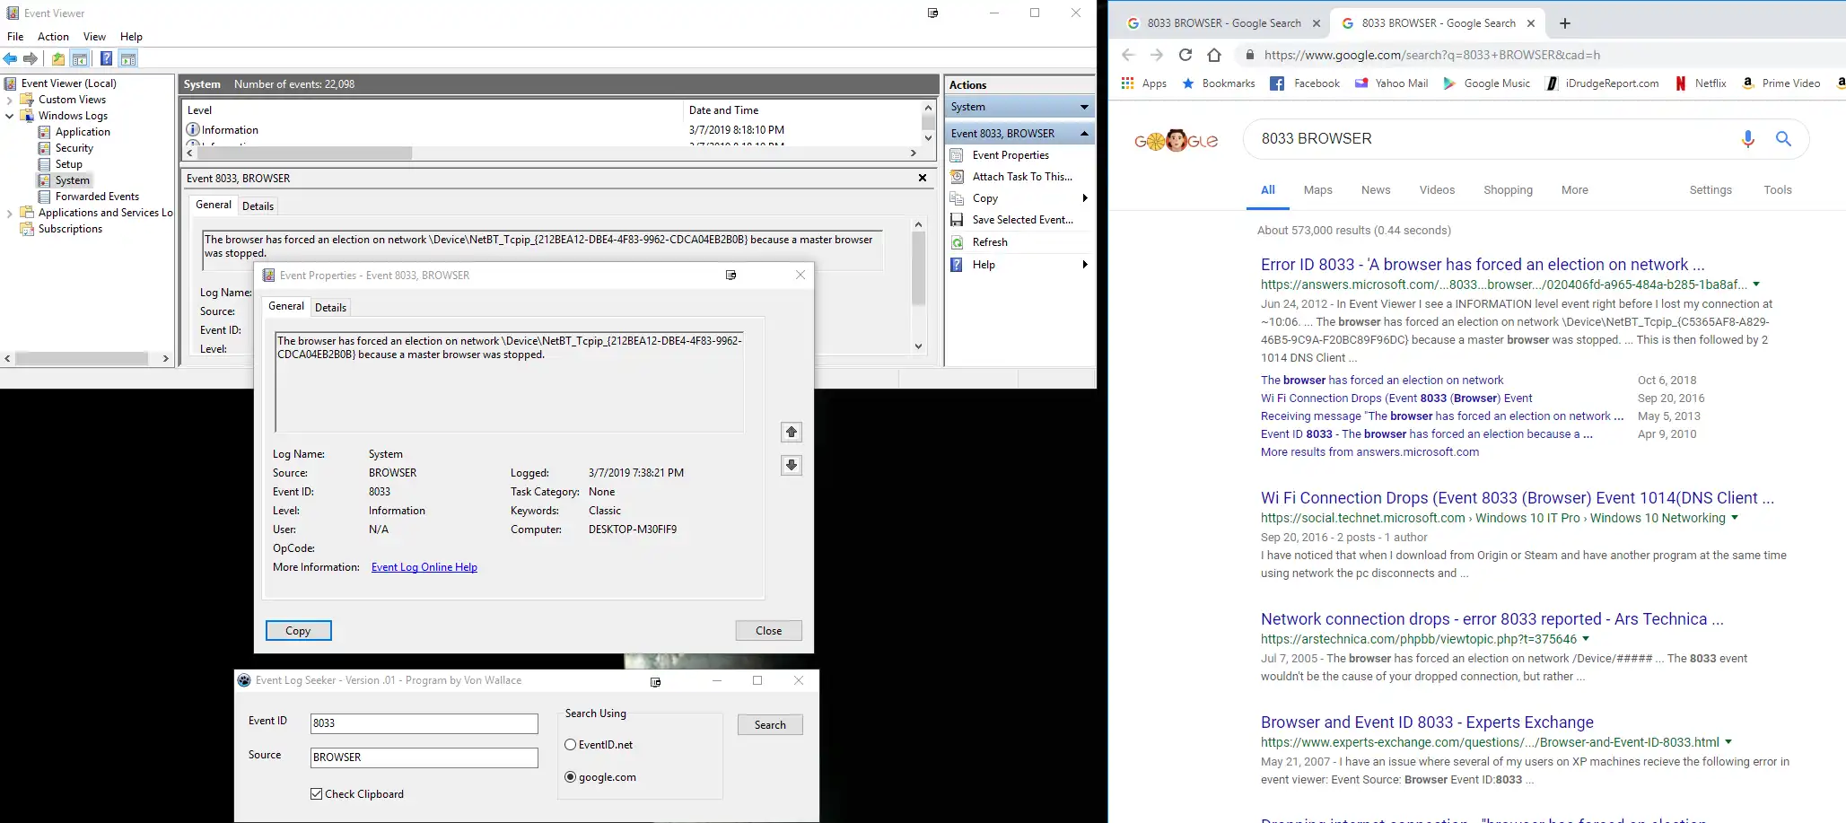Open the Event Log Online Help link
The height and width of the screenshot is (823, 1846).
424,567
